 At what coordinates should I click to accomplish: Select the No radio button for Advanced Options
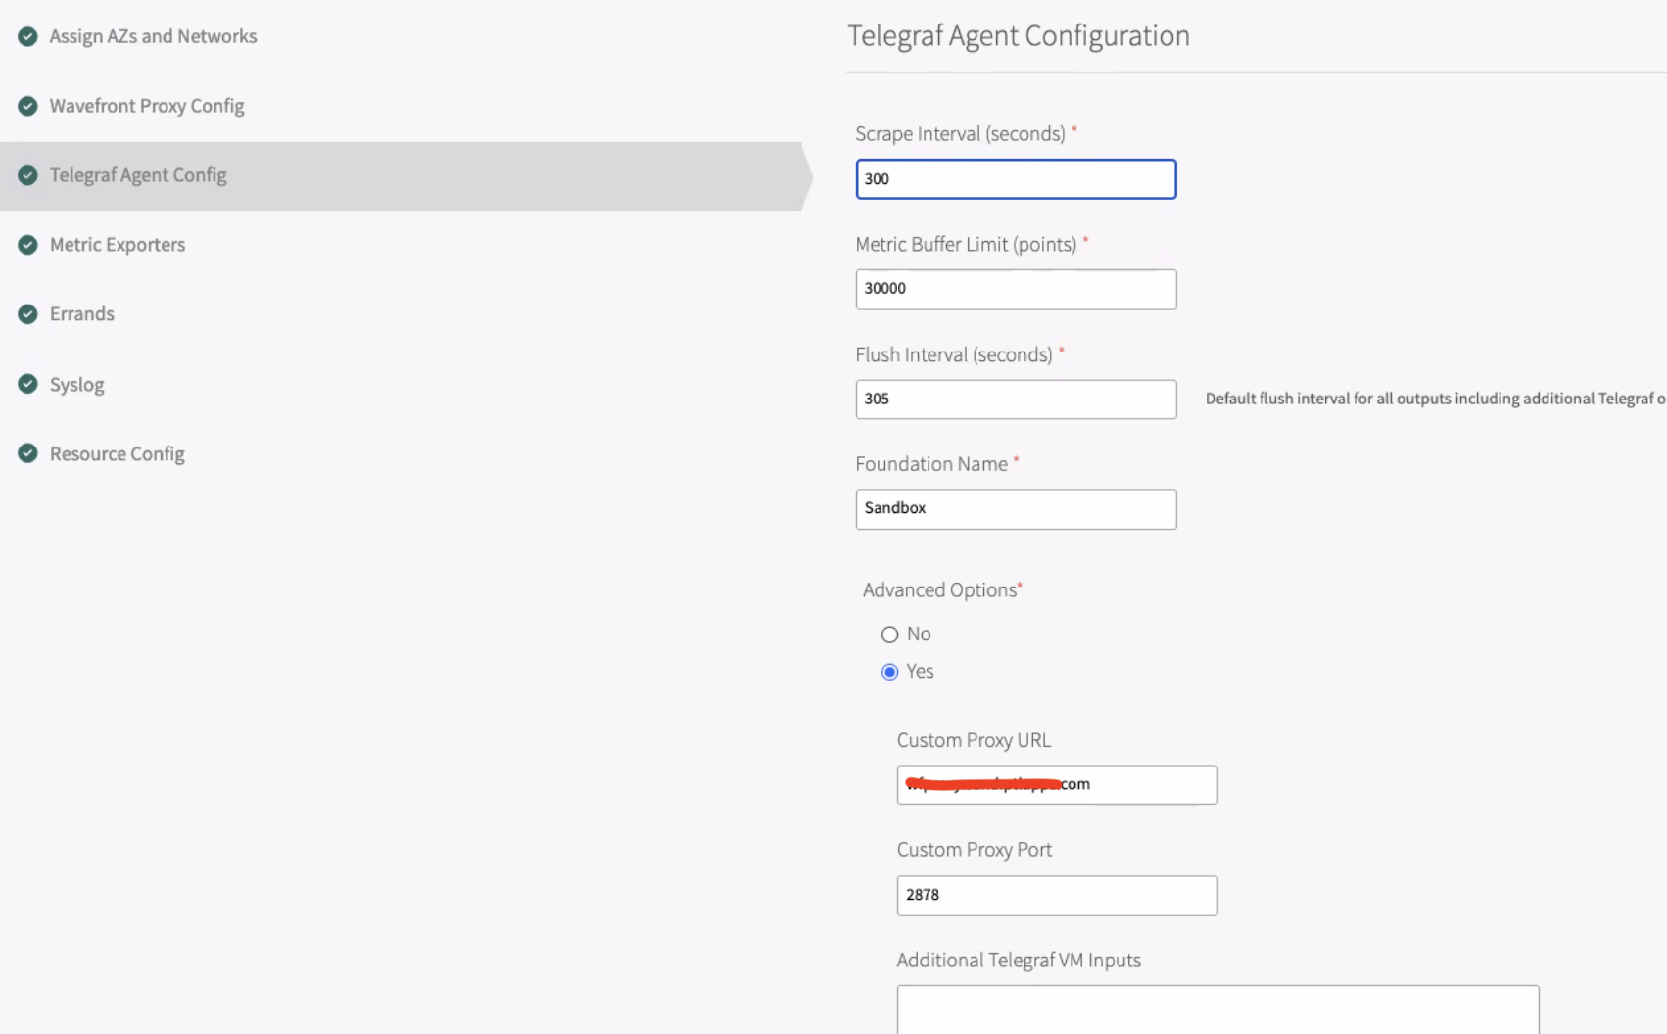pos(889,634)
